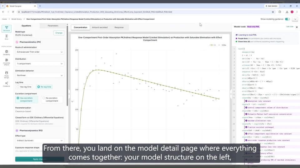Select the Has lag time radio option
This screenshot has width=300, height=168.
[x=24, y=87]
